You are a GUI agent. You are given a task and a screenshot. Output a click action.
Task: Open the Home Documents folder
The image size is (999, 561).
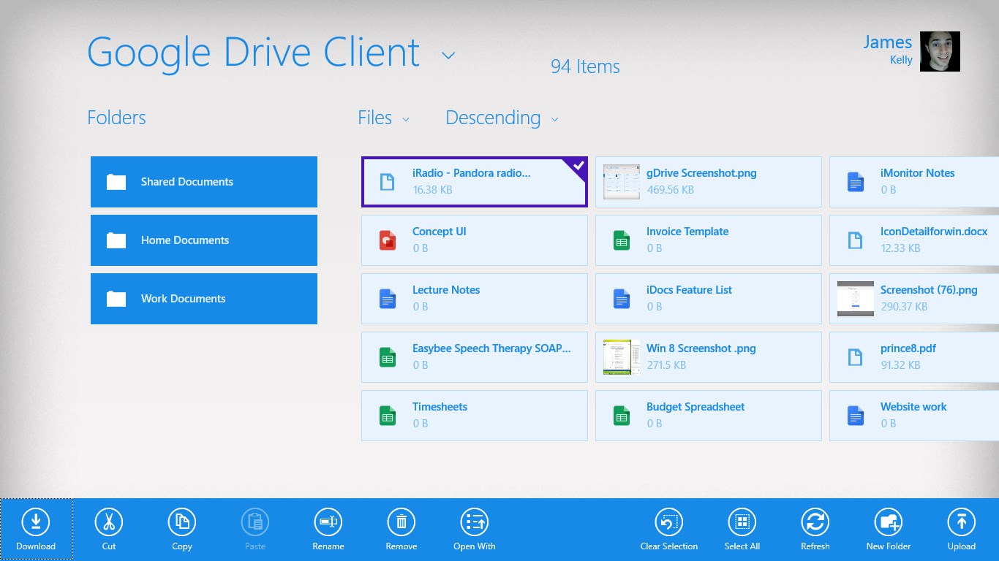coord(204,240)
